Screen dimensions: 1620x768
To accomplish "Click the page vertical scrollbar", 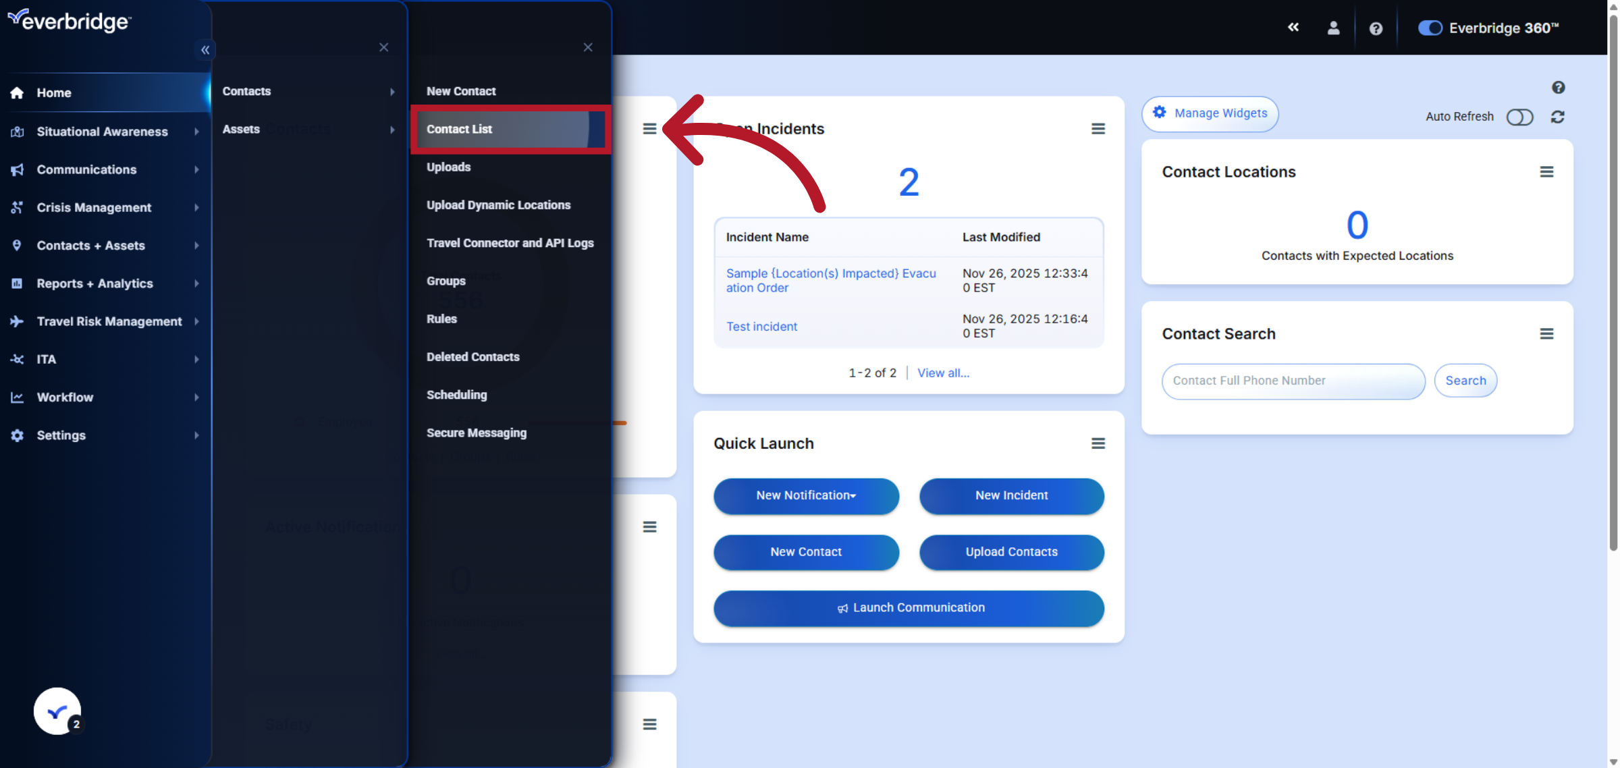I will click(1613, 283).
